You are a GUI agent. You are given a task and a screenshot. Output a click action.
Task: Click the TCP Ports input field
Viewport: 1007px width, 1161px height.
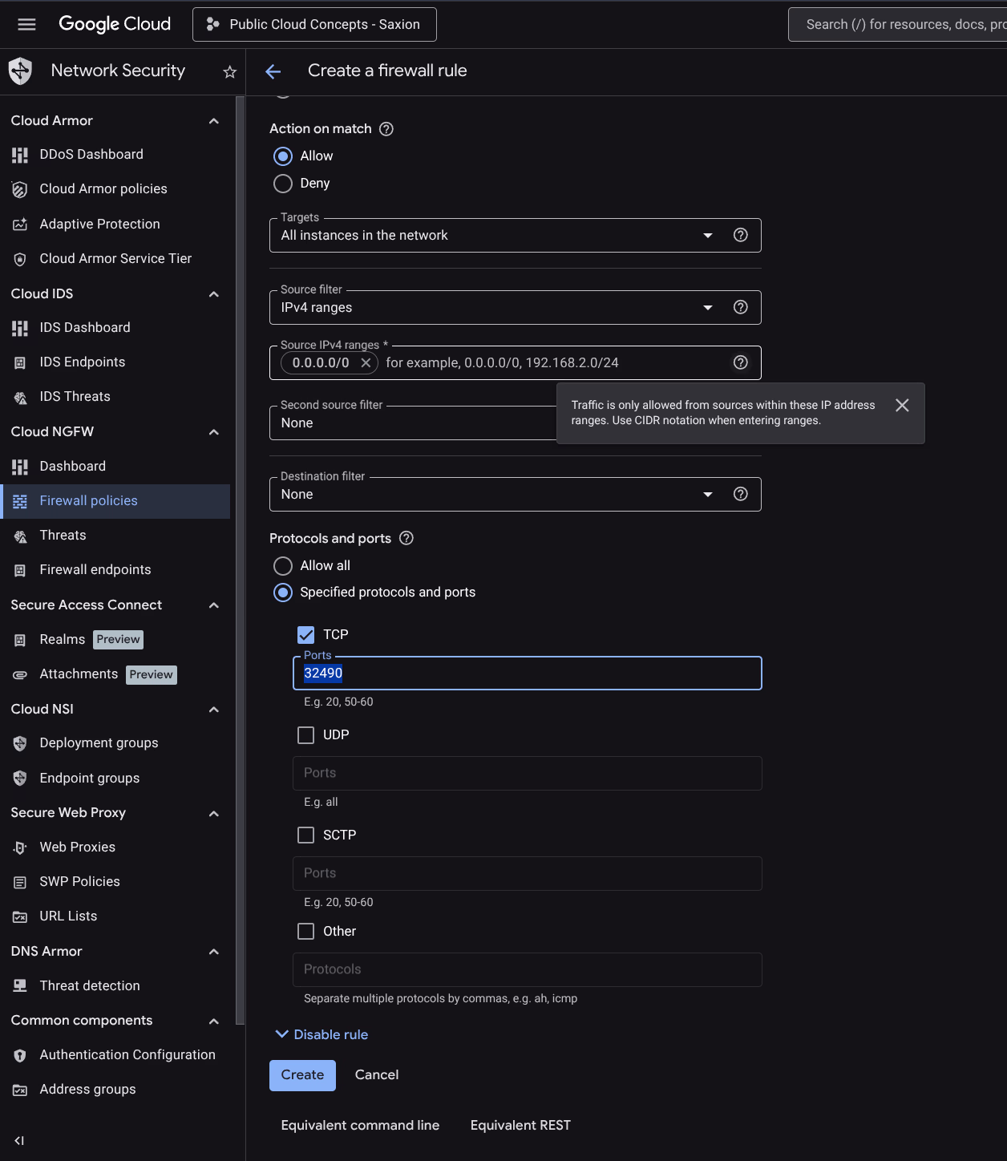click(527, 673)
